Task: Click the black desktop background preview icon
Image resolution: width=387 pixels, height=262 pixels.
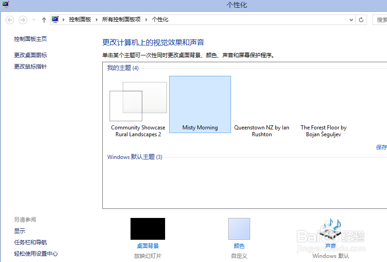Action: tap(148, 229)
